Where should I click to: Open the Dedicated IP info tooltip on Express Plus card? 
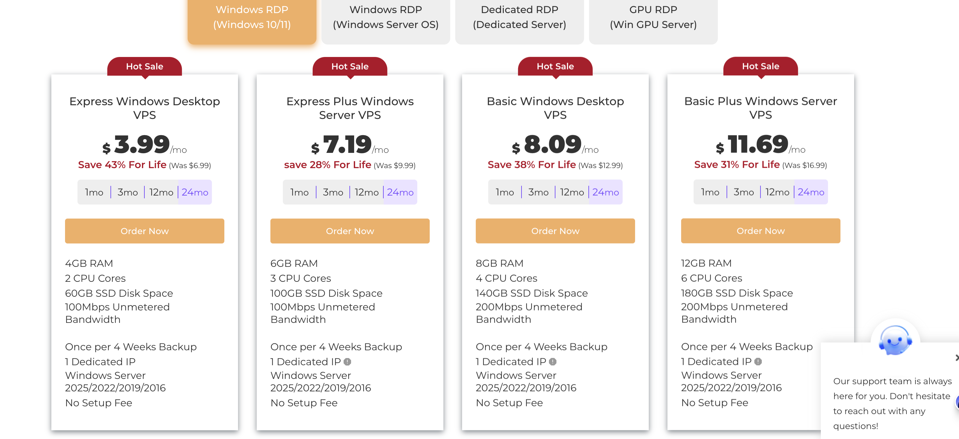348,361
